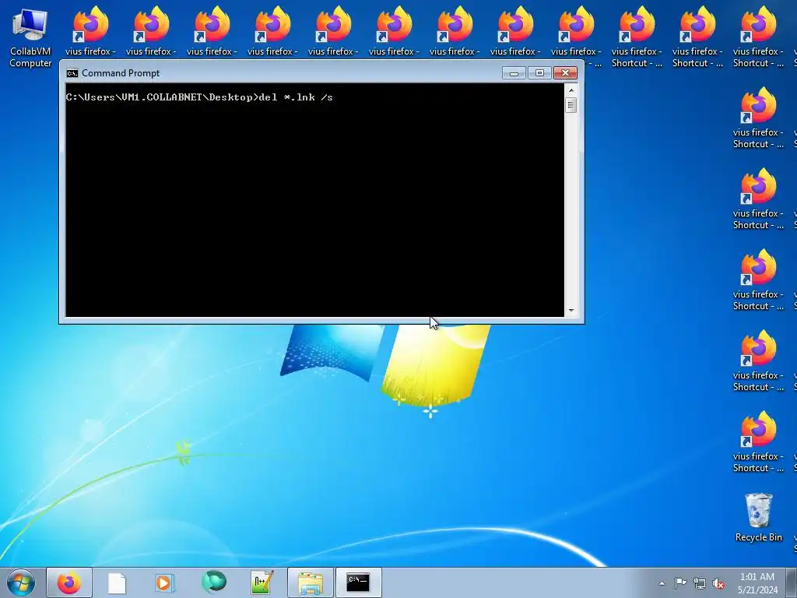Launch Notepad++ from the taskbar
Viewport: 797px width, 598px height.
coord(262,582)
